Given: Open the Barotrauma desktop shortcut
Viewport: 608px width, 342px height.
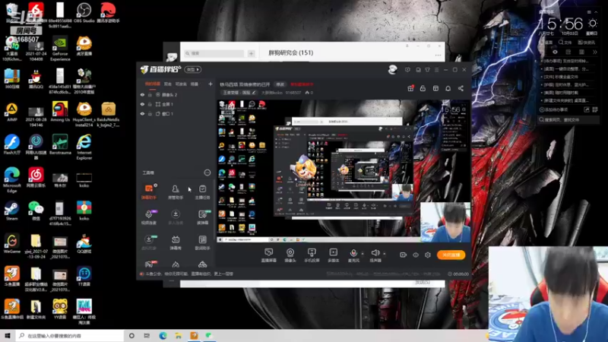Looking at the screenshot, I should pyautogui.click(x=60, y=144).
